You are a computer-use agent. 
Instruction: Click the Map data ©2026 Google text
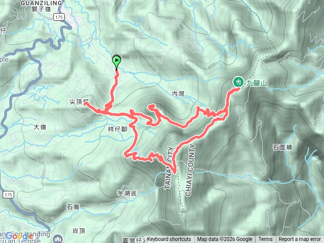224,239
